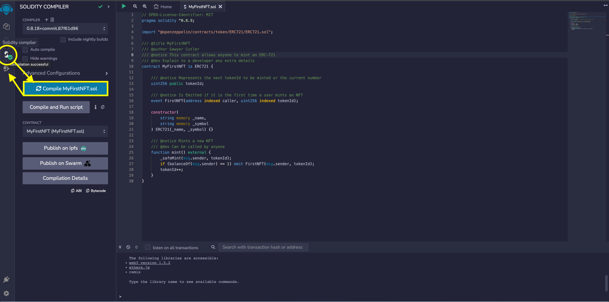This screenshot has width=609, height=302.
Task: Enable the Auto compile checkbox
Action: coord(25,49)
